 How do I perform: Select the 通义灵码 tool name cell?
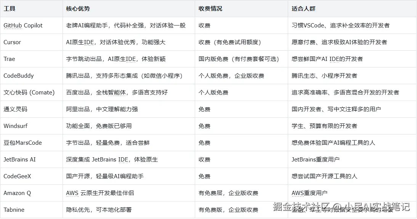tap(31, 109)
